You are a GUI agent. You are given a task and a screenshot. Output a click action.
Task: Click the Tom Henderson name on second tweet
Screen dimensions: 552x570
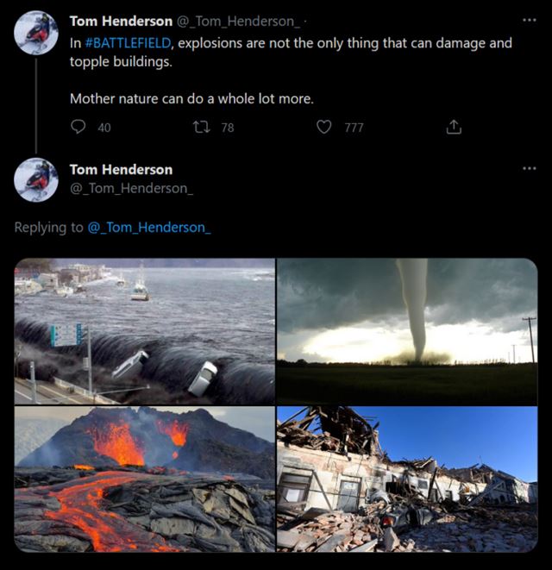[121, 170]
